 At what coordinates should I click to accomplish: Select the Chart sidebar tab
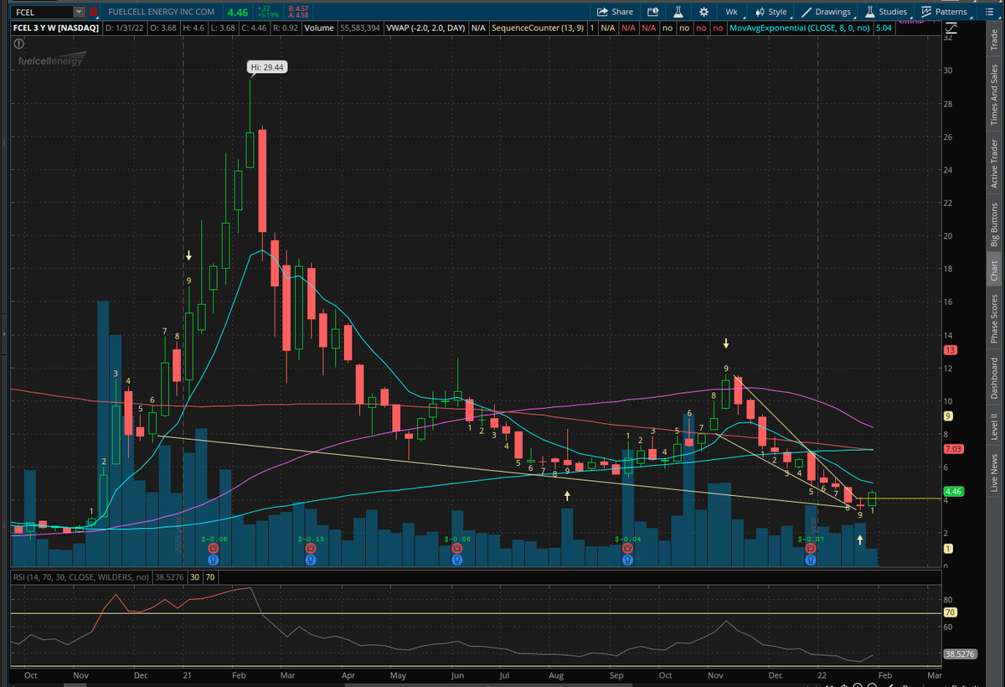point(994,270)
